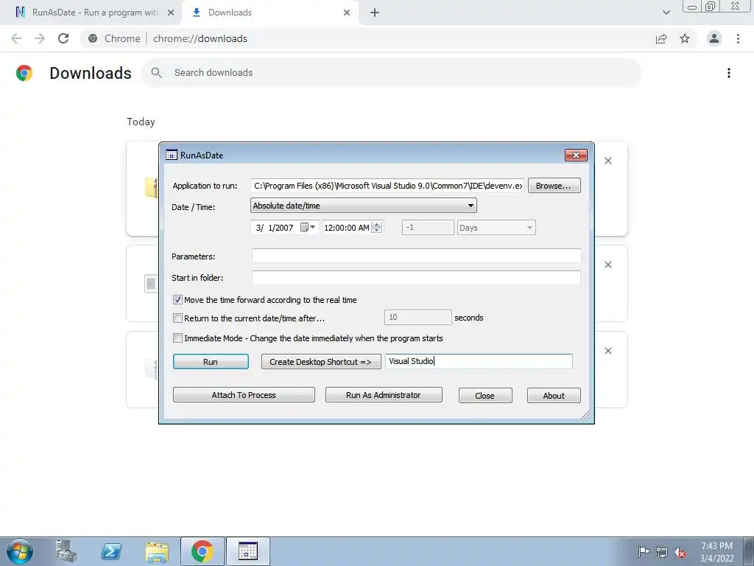This screenshot has width=754, height=566.
Task: Close the RunAsDate window with red X
Action: pyautogui.click(x=576, y=155)
